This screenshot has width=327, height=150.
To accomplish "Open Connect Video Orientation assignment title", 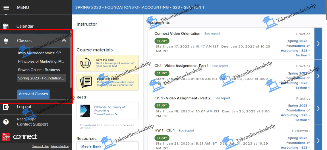I will [177, 34].
